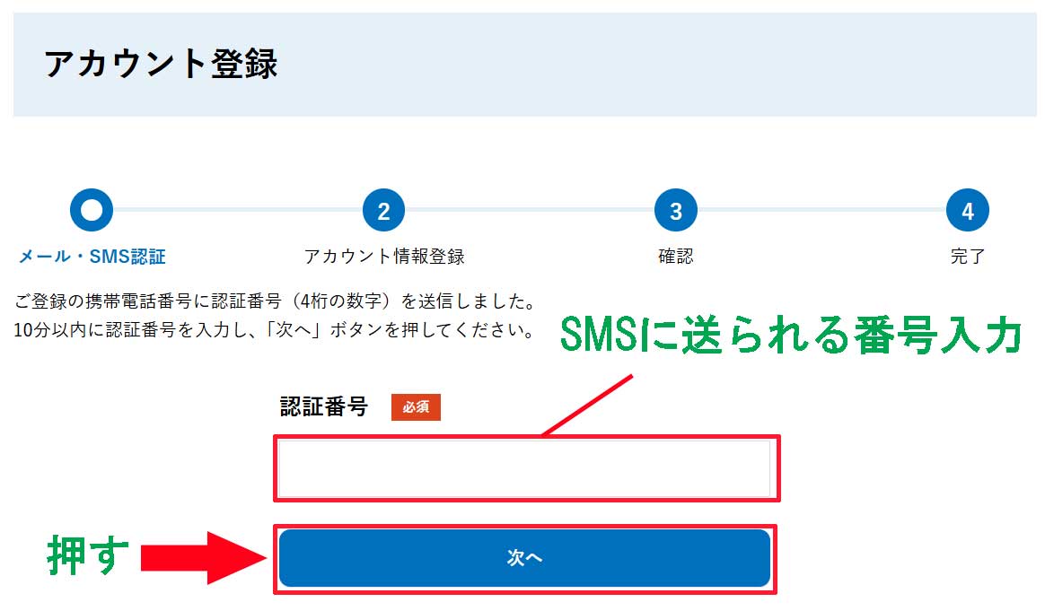Click the blue 次へ button

(x=524, y=558)
